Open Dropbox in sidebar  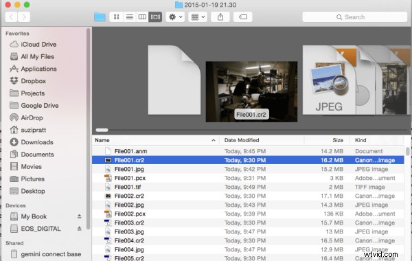coord(28,81)
